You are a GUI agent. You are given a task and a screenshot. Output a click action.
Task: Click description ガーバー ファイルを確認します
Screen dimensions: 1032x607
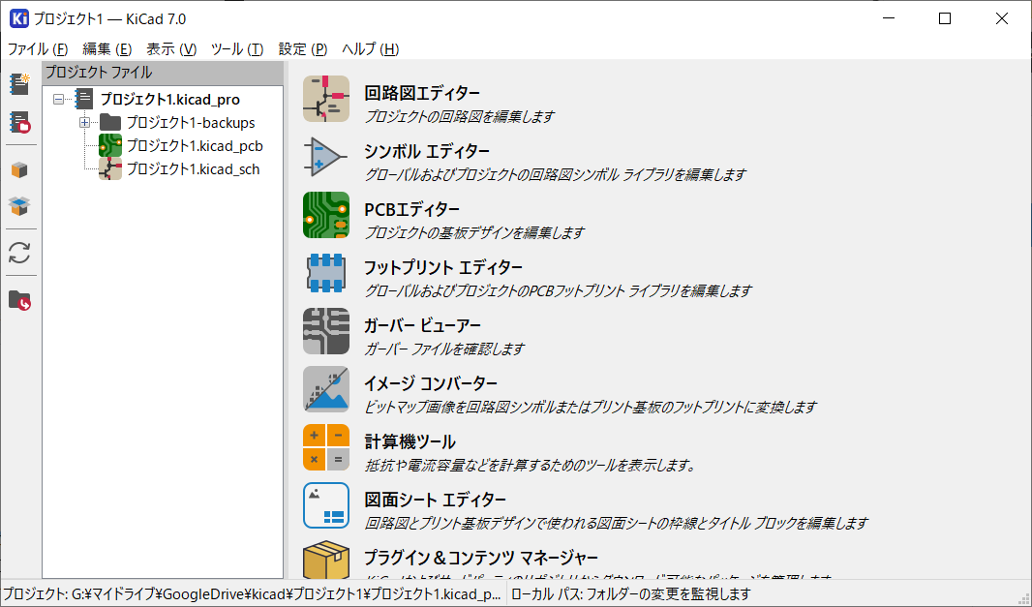444,349
